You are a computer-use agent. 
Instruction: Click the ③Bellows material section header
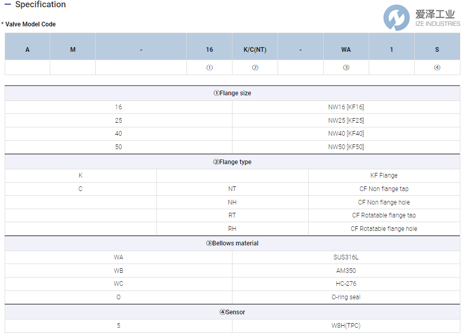pyautogui.click(x=232, y=243)
